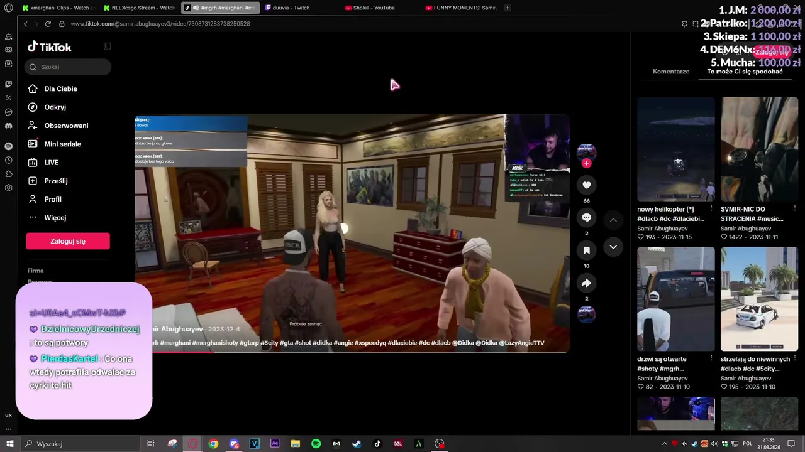Click the TikTok logo
The image size is (805, 452).
[x=50, y=47]
